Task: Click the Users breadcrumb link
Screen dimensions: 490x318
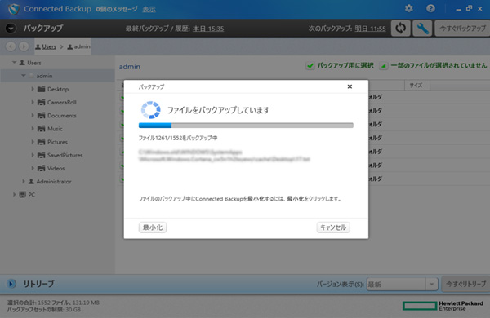Action: click(49, 46)
